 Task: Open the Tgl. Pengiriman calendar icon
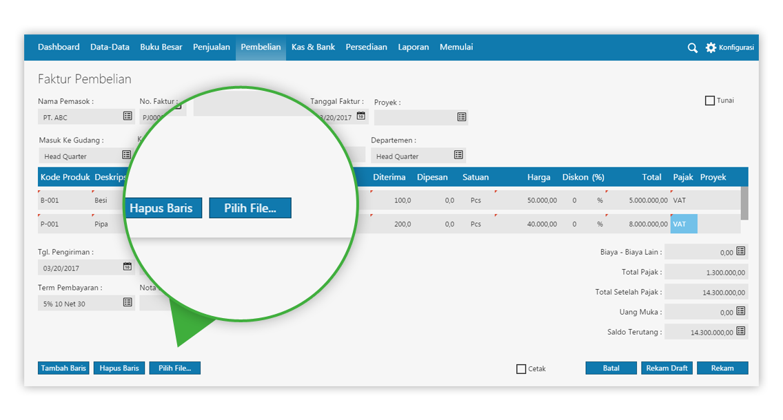127,267
